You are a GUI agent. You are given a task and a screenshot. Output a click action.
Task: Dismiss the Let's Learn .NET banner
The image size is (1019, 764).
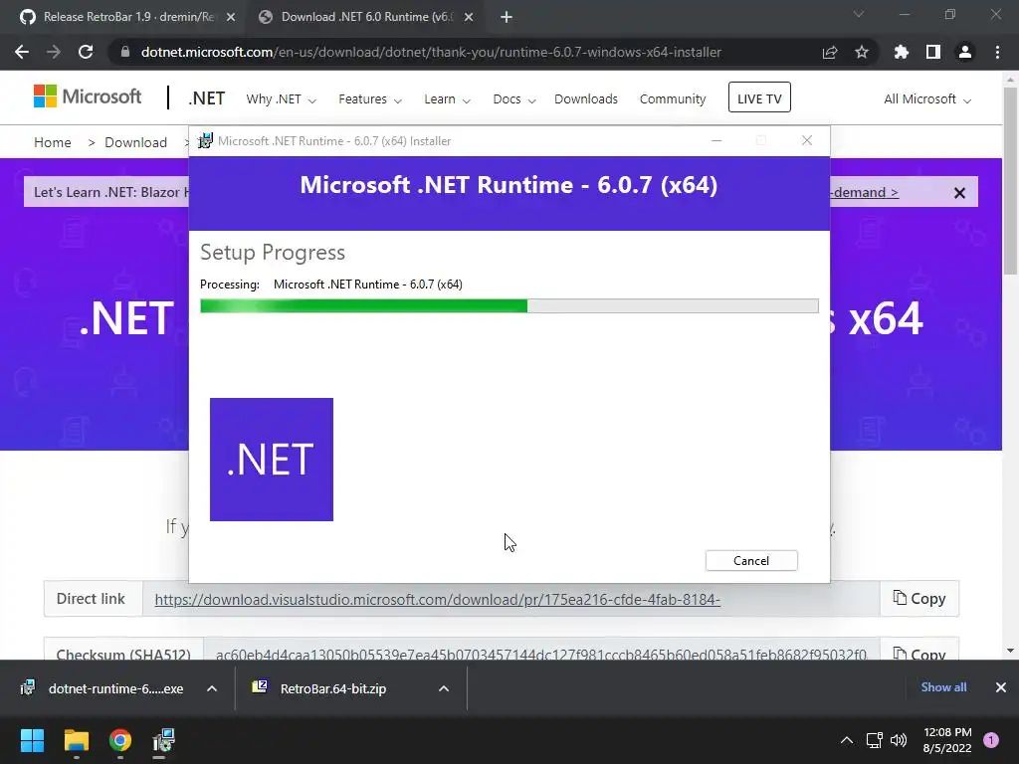(x=959, y=193)
